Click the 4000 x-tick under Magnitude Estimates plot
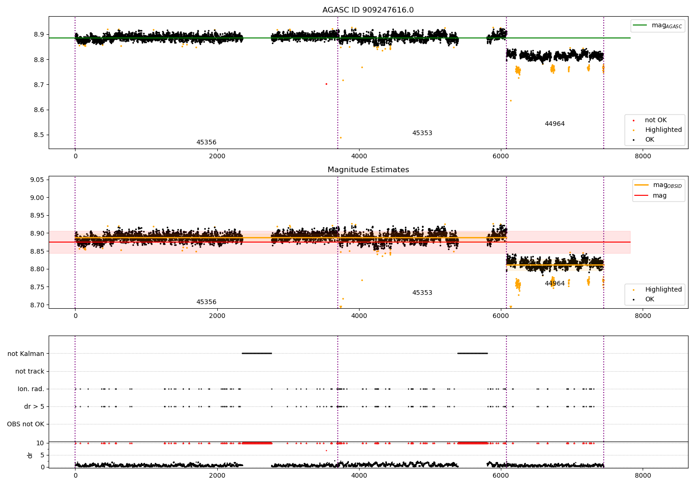 point(359,316)
